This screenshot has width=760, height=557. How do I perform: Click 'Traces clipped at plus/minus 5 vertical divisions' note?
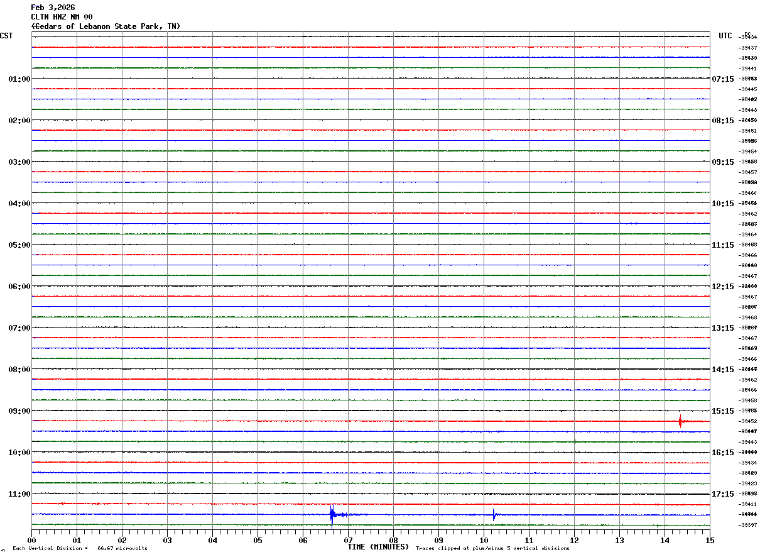492,548
